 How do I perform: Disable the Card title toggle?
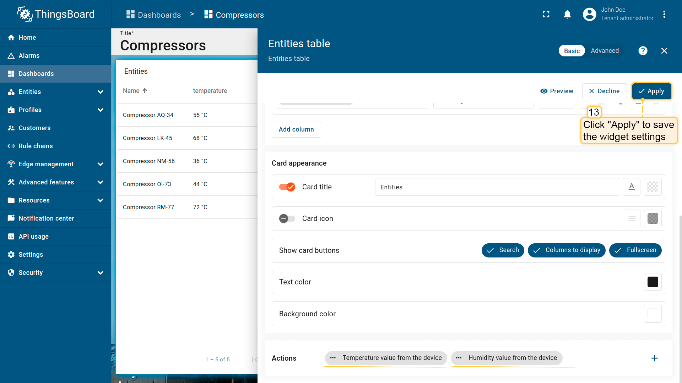(x=287, y=187)
